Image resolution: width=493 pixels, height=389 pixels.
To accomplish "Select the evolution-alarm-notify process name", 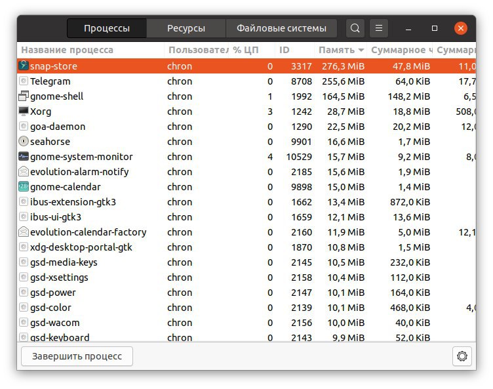I will (x=79, y=172).
